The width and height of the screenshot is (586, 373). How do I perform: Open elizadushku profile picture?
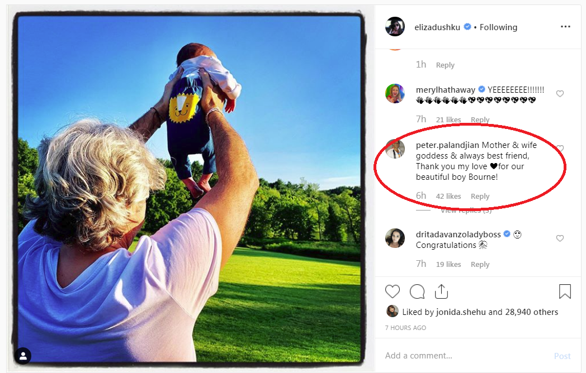point(395,27)
